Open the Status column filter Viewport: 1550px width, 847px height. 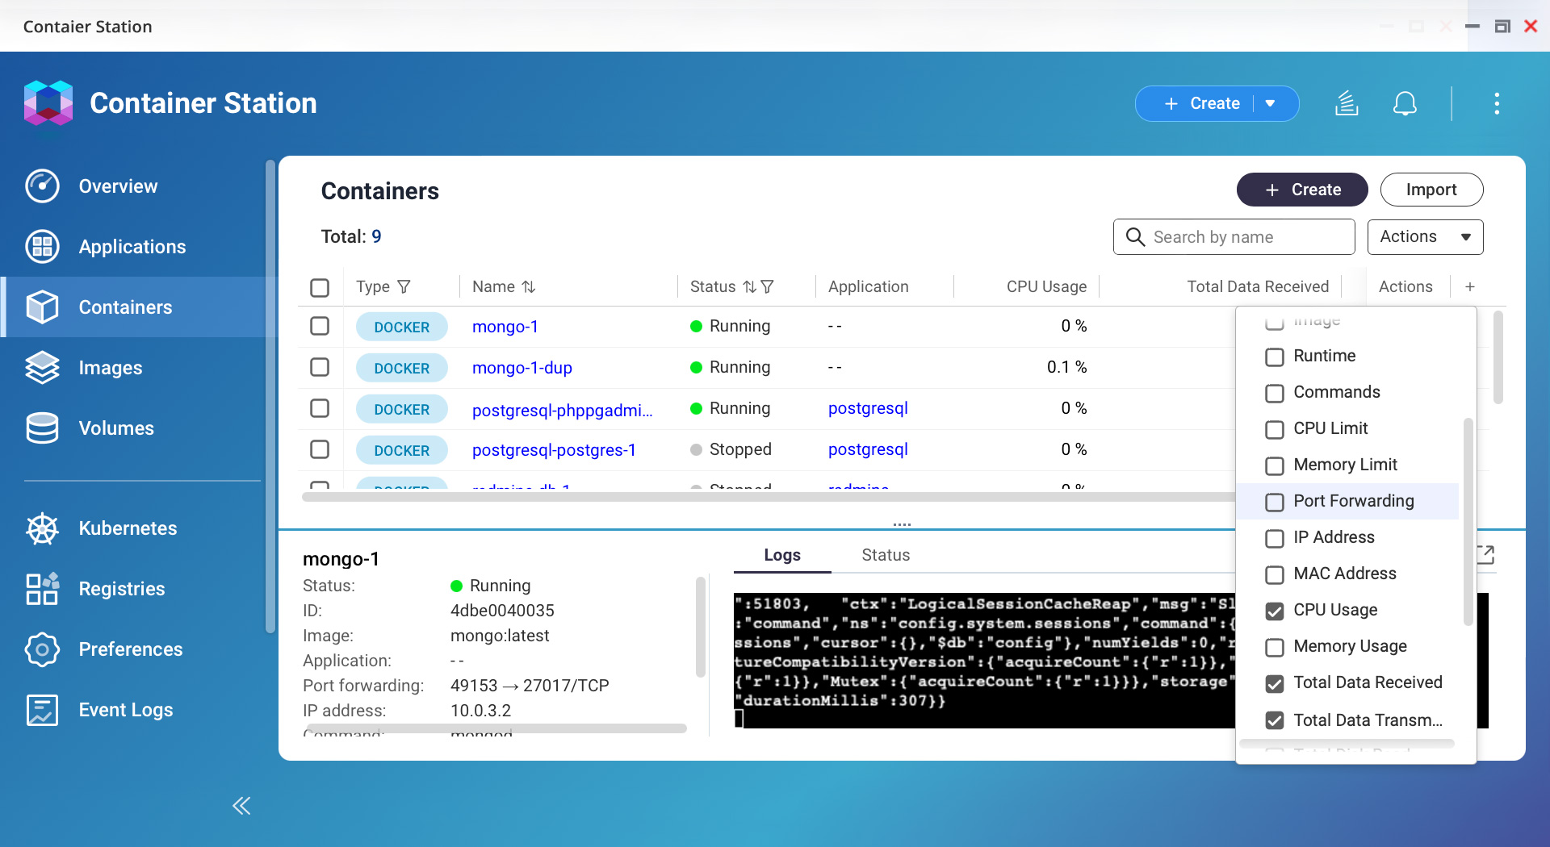coord(768,286)
